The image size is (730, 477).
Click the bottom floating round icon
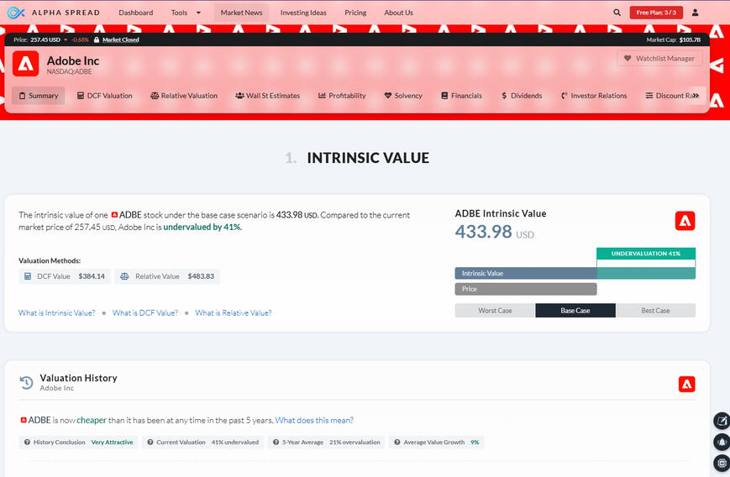pos(722,463)
